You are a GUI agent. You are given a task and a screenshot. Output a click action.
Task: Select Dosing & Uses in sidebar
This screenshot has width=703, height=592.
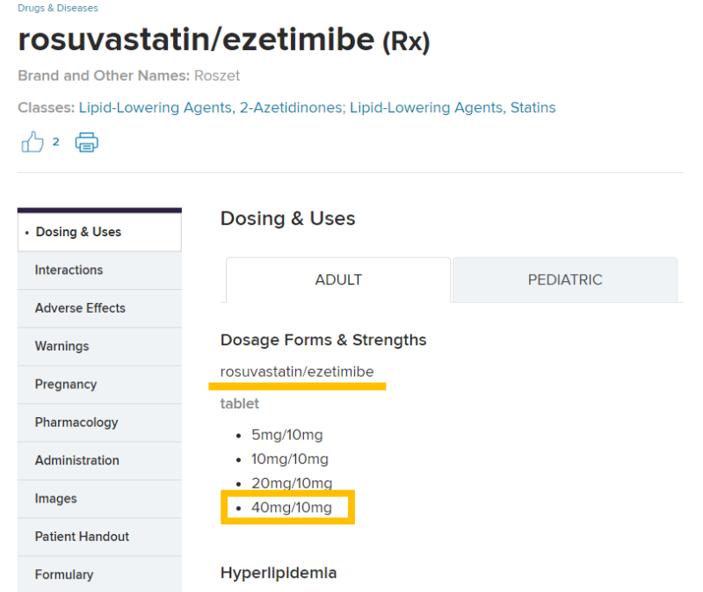(78, 232)
